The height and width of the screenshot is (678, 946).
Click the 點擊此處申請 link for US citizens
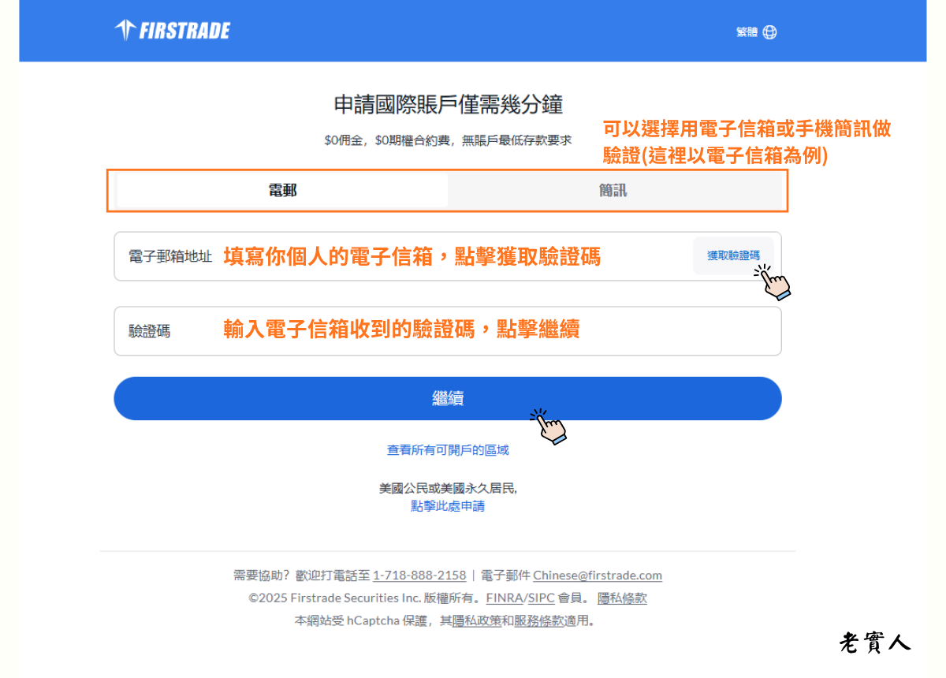[448, 506]
